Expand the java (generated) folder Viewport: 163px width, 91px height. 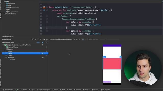coord(5,8)
